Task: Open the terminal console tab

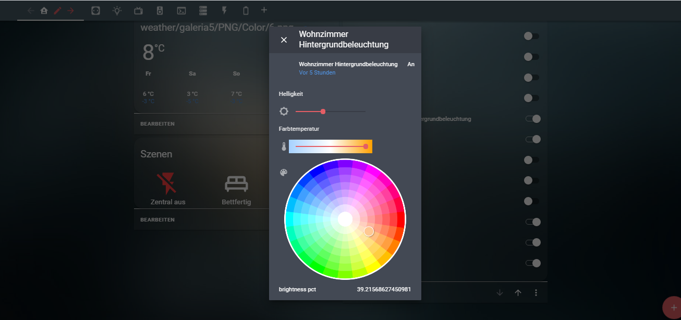Action: coord(181,10)
